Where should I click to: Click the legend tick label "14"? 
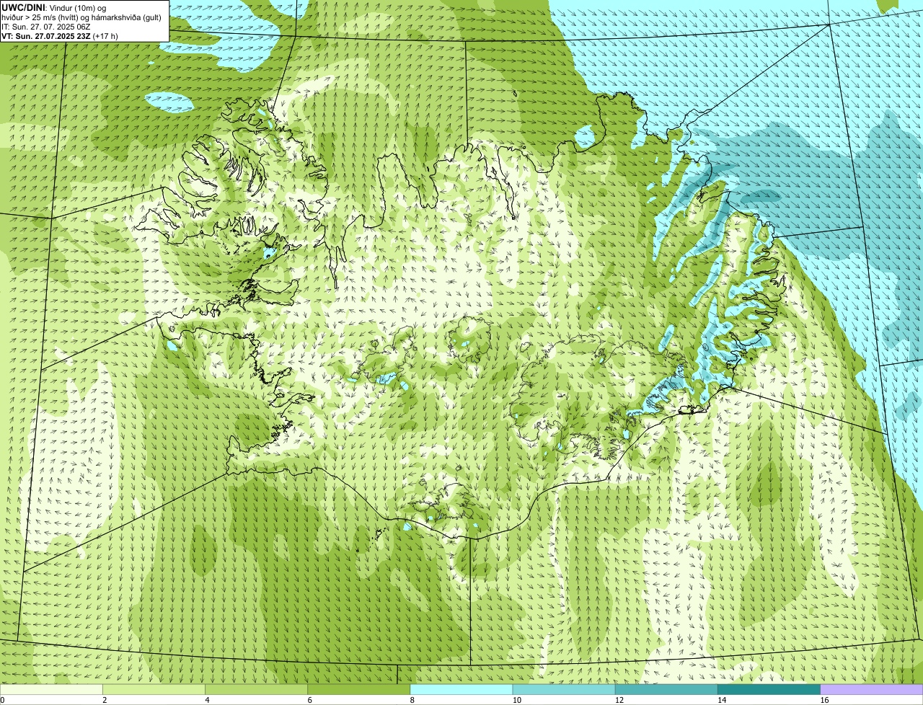722,700
